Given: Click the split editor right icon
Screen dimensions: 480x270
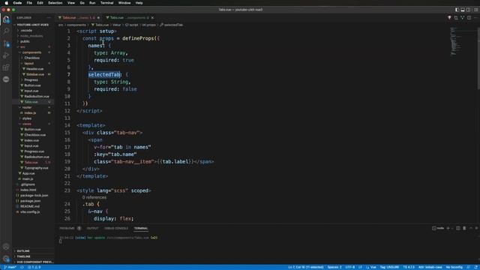Looking at the screenshot, I should pos(469,18).
